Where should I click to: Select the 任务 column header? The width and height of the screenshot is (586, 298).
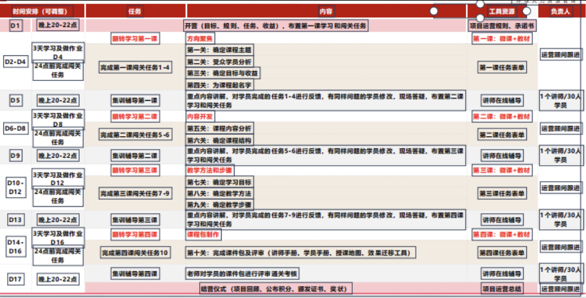(x=135, y=12)
